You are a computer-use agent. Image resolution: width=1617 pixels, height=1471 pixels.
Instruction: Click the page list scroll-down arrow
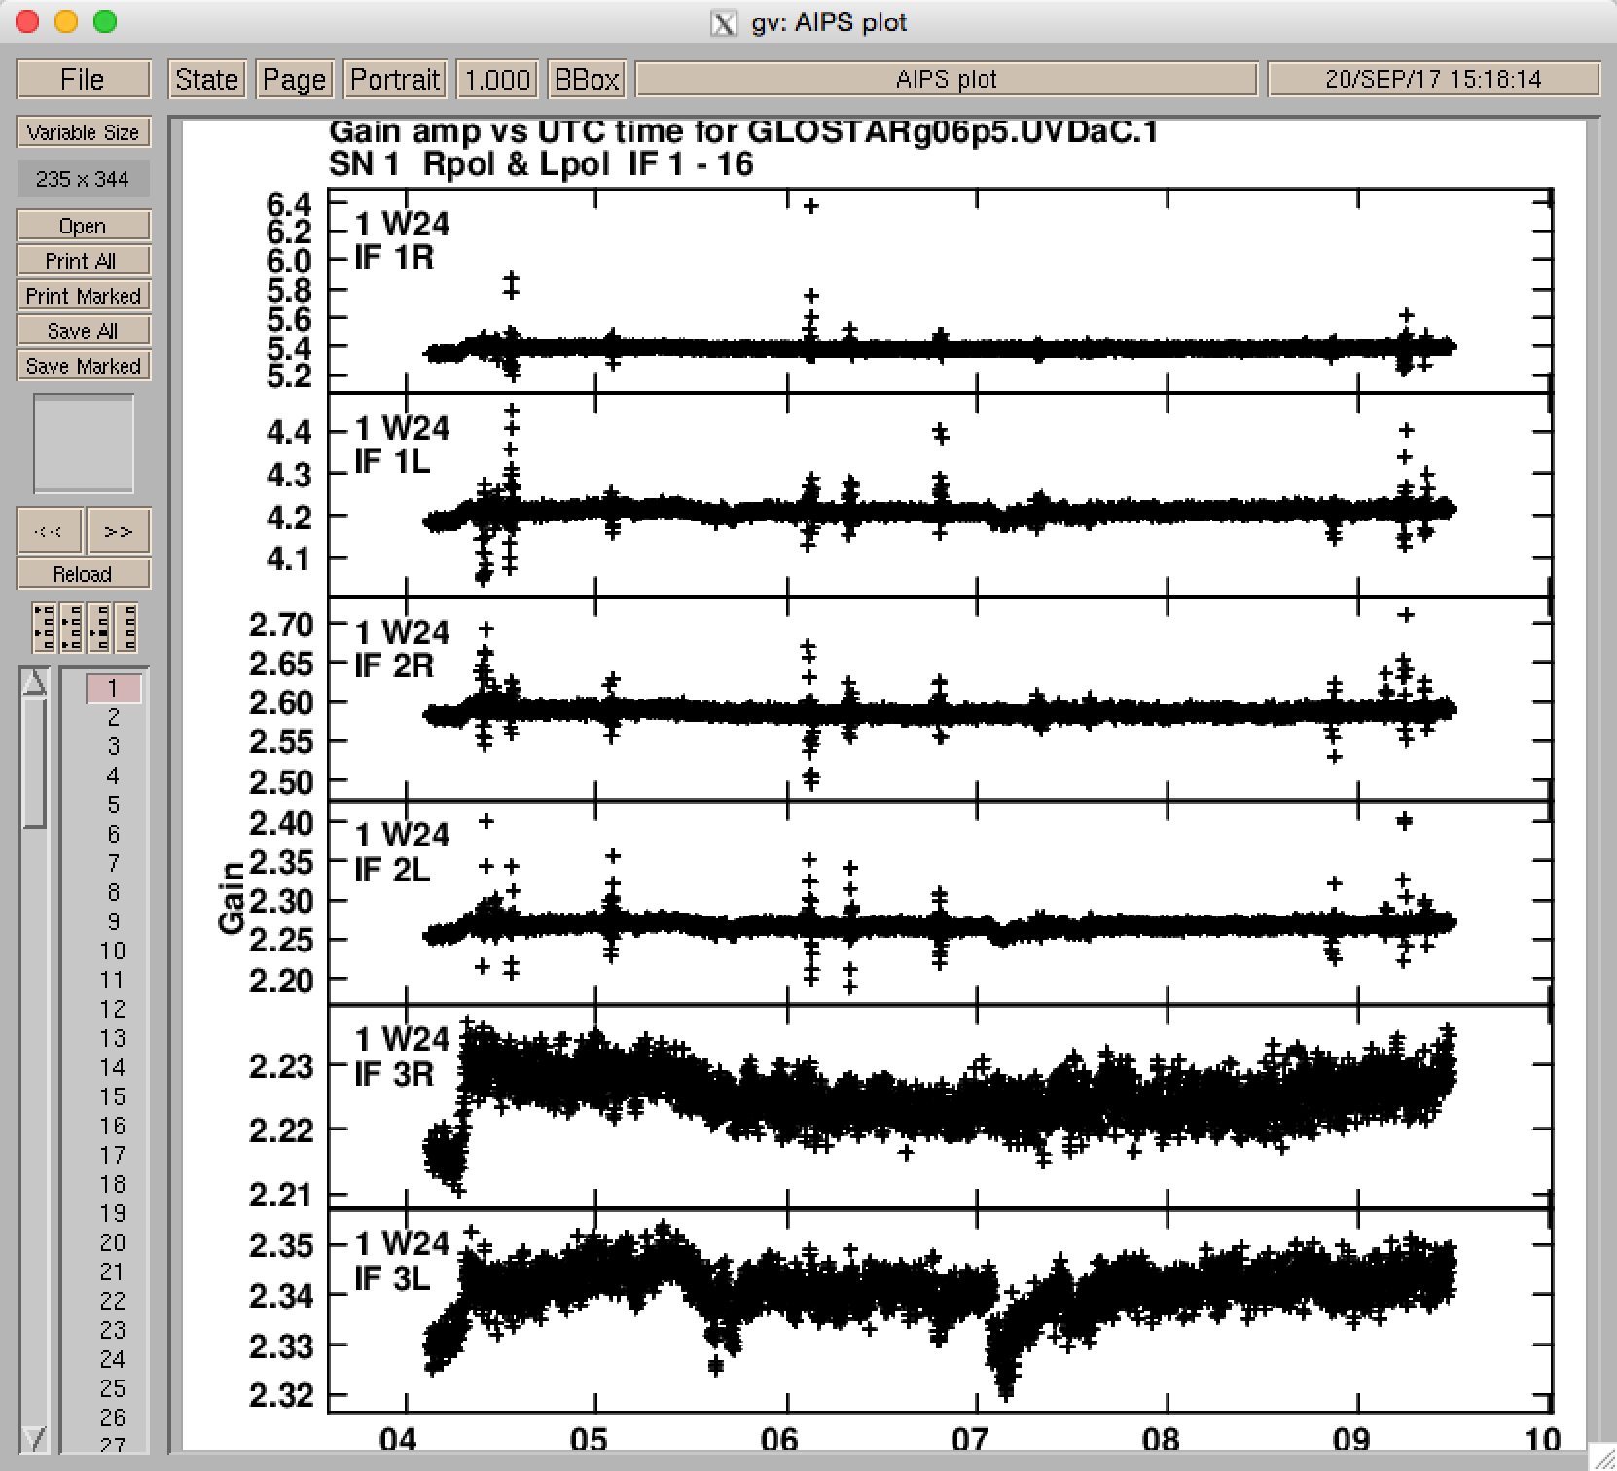34,1438
